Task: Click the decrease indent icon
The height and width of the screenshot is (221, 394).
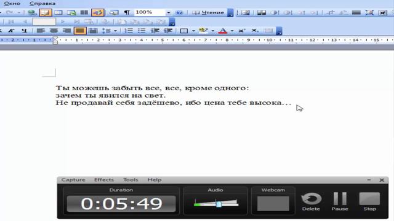Action: coord(155,31)
